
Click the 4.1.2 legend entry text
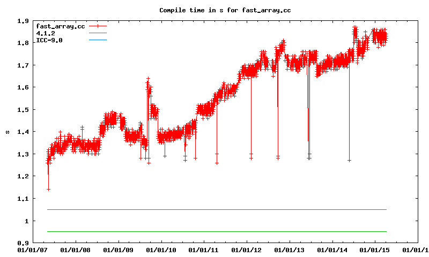(46, 33)
